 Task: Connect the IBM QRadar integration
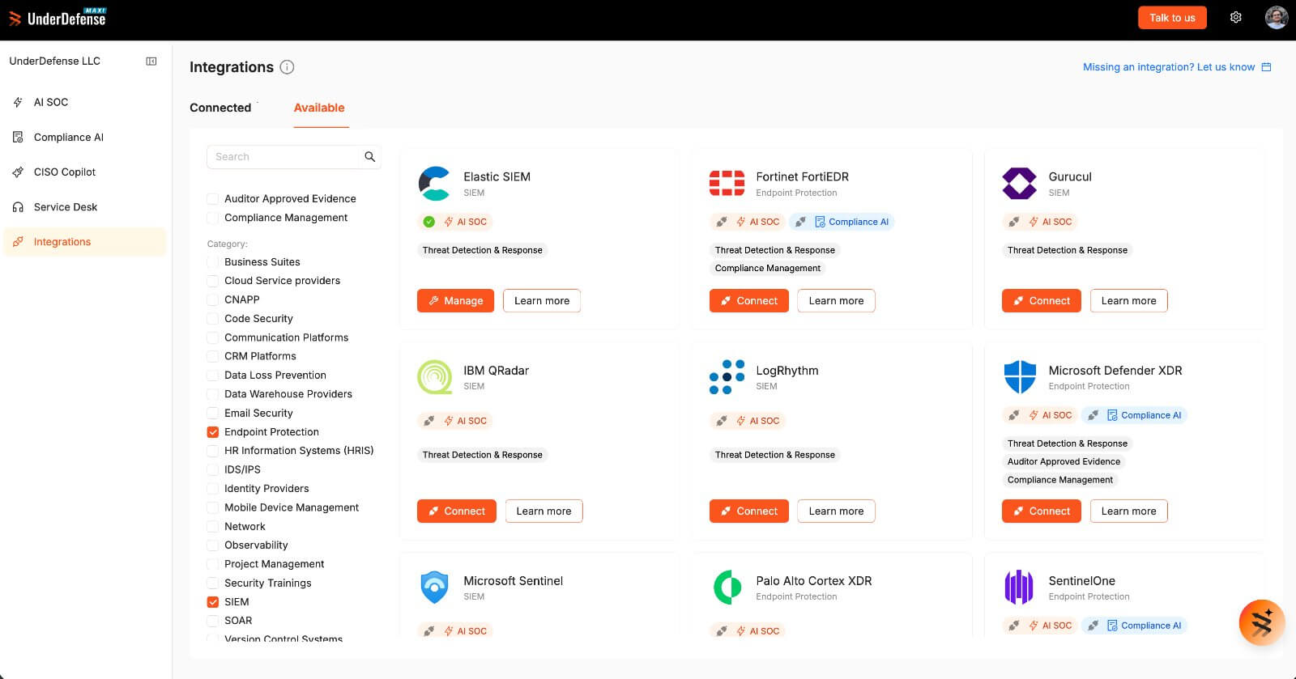click(456, 511)
